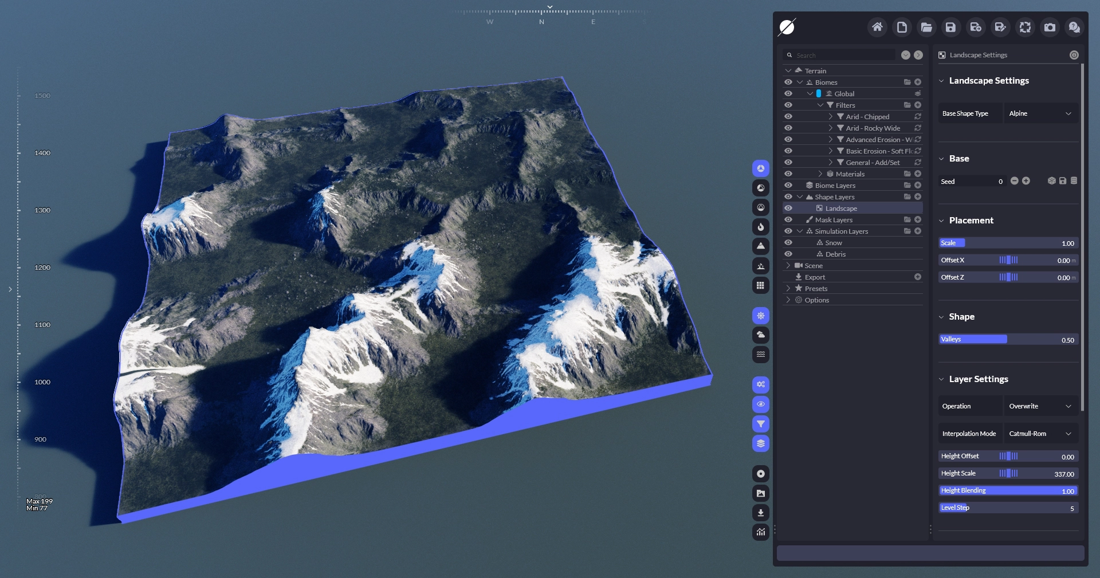This screenshot has width=1100, height=578.
Task: Select the Biome Layers tree item
Action: pyautogui.click(x=835, y=185)
